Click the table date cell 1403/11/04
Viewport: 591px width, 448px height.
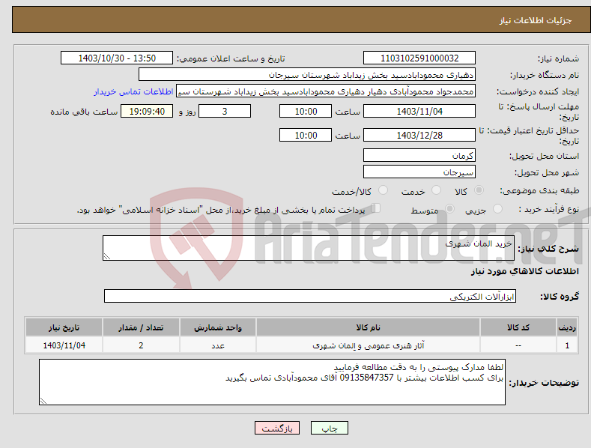(64, 345)
